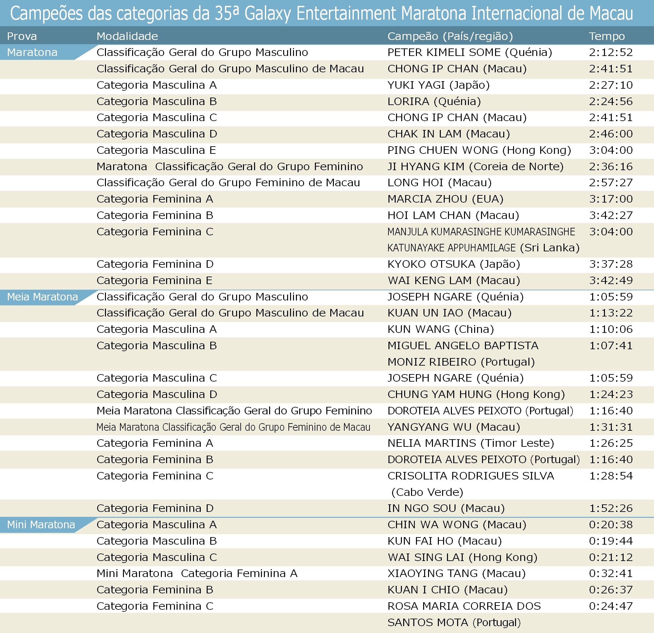Click 'SANTOS MOTA (Portugal)' line

point(454,623)
